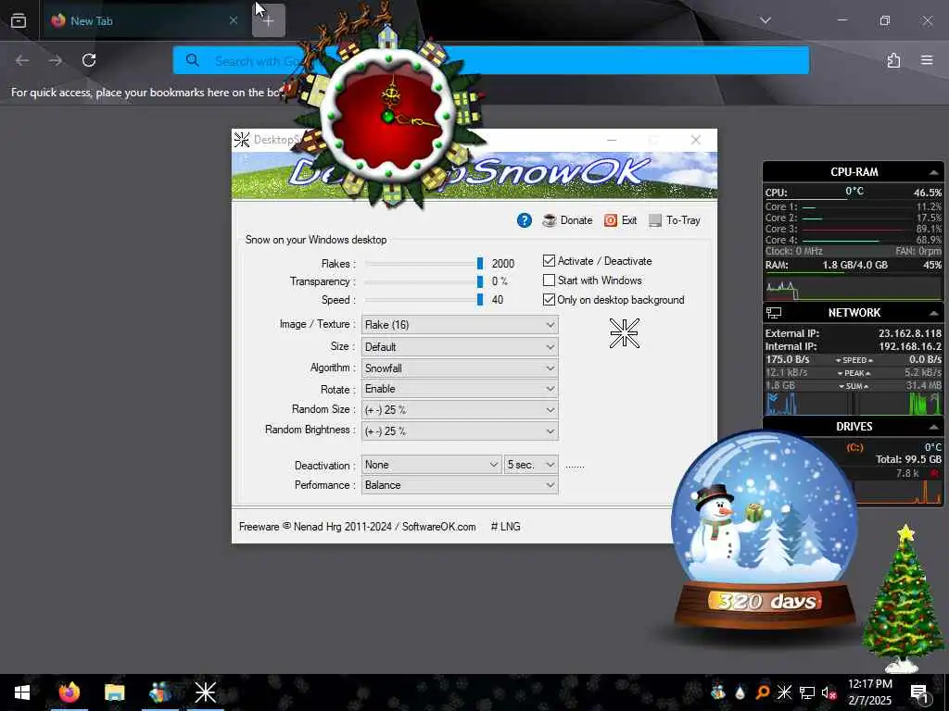Open a new Firefox tab with plus
This screenshot has height=711, width=949.
pyautogui.click(x=268, y=20)
